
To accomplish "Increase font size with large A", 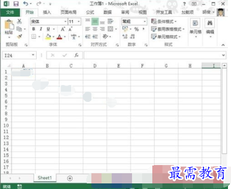I will (63, 29).
